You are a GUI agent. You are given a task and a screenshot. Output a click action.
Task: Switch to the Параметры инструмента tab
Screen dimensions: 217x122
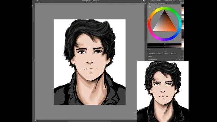point(170,1)
